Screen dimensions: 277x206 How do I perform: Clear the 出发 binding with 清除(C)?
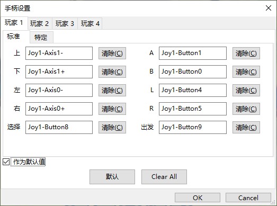pyautogui.click(x=246, y=127)
